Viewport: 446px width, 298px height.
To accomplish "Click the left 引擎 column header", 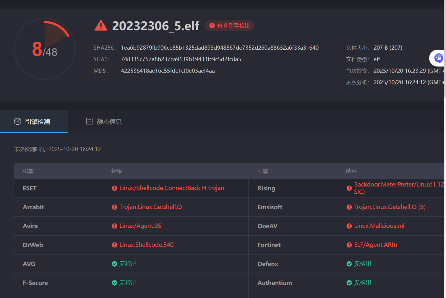I will point(28,171).
